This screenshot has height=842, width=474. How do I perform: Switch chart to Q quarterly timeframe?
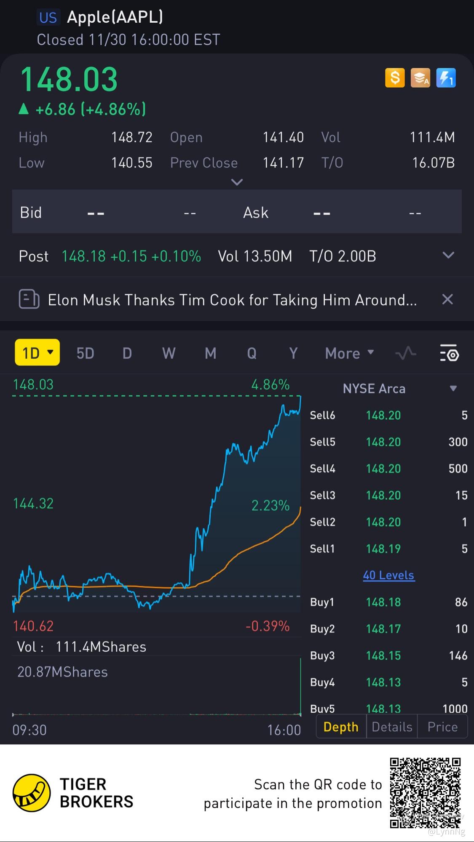[x=252, y=353]
